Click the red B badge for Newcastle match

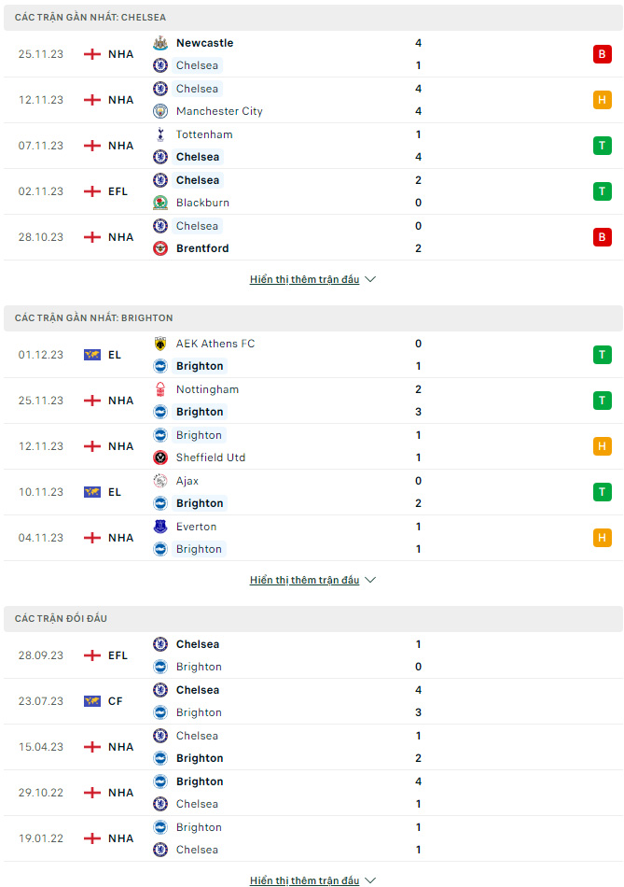[x=602, y=54]
